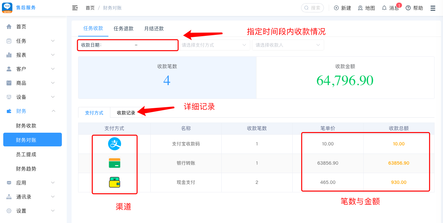Click the sidebar collapse icon in header

coord(75,8)
